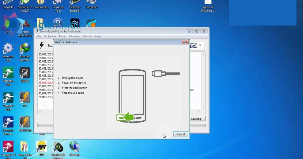Open the Advanced menu in Flasher
Screen dimensions: 303x159
pyautogui.click(x=74, y=36)
